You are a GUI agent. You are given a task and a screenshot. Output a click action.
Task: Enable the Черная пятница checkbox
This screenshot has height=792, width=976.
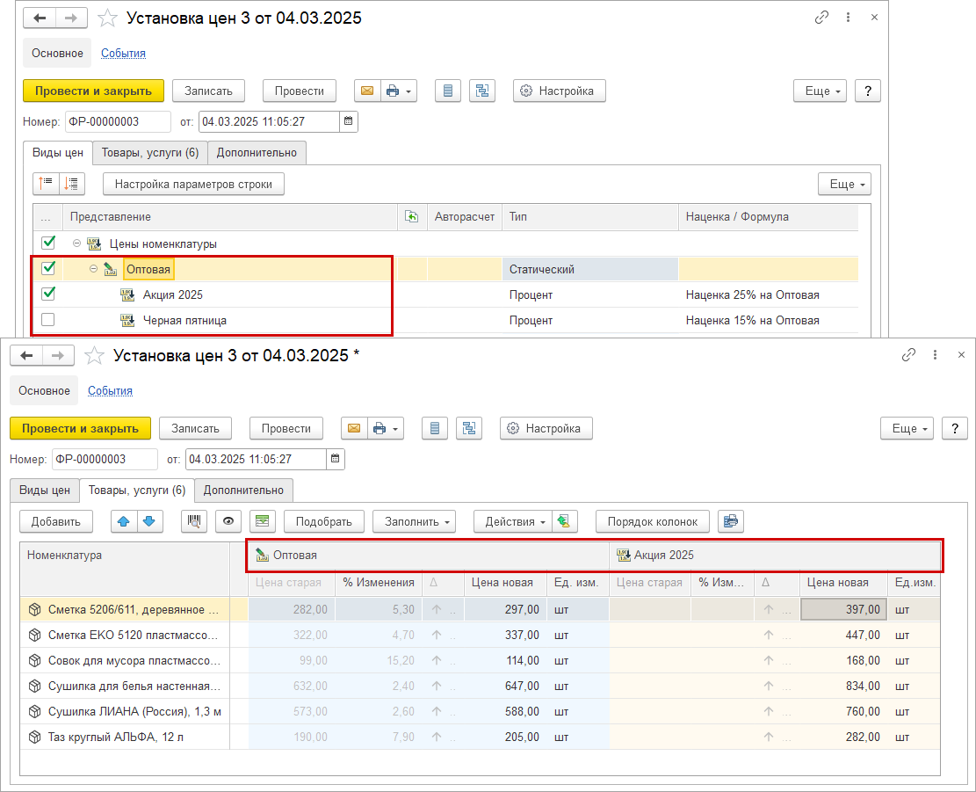[x=48, y=320]
